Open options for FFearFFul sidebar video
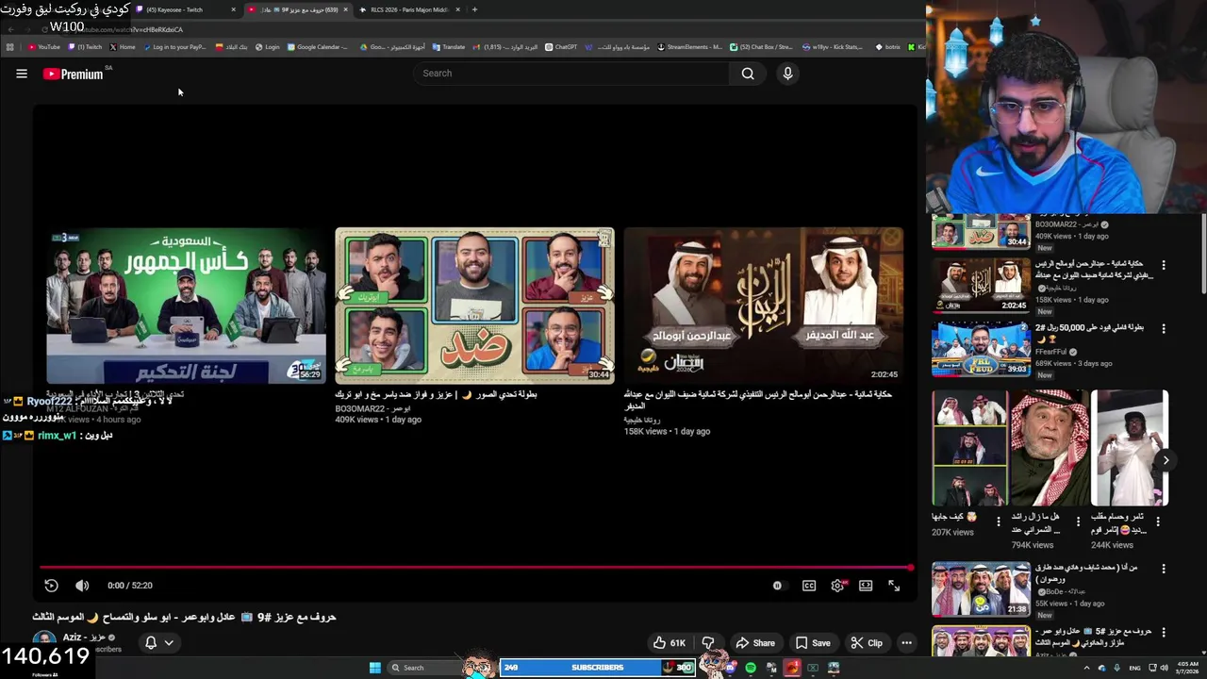This screenshot has height=679, width=1207. 1164,329
